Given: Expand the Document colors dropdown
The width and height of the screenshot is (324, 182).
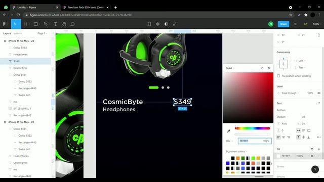Looking at the screenshot, I should pos(236,152).
